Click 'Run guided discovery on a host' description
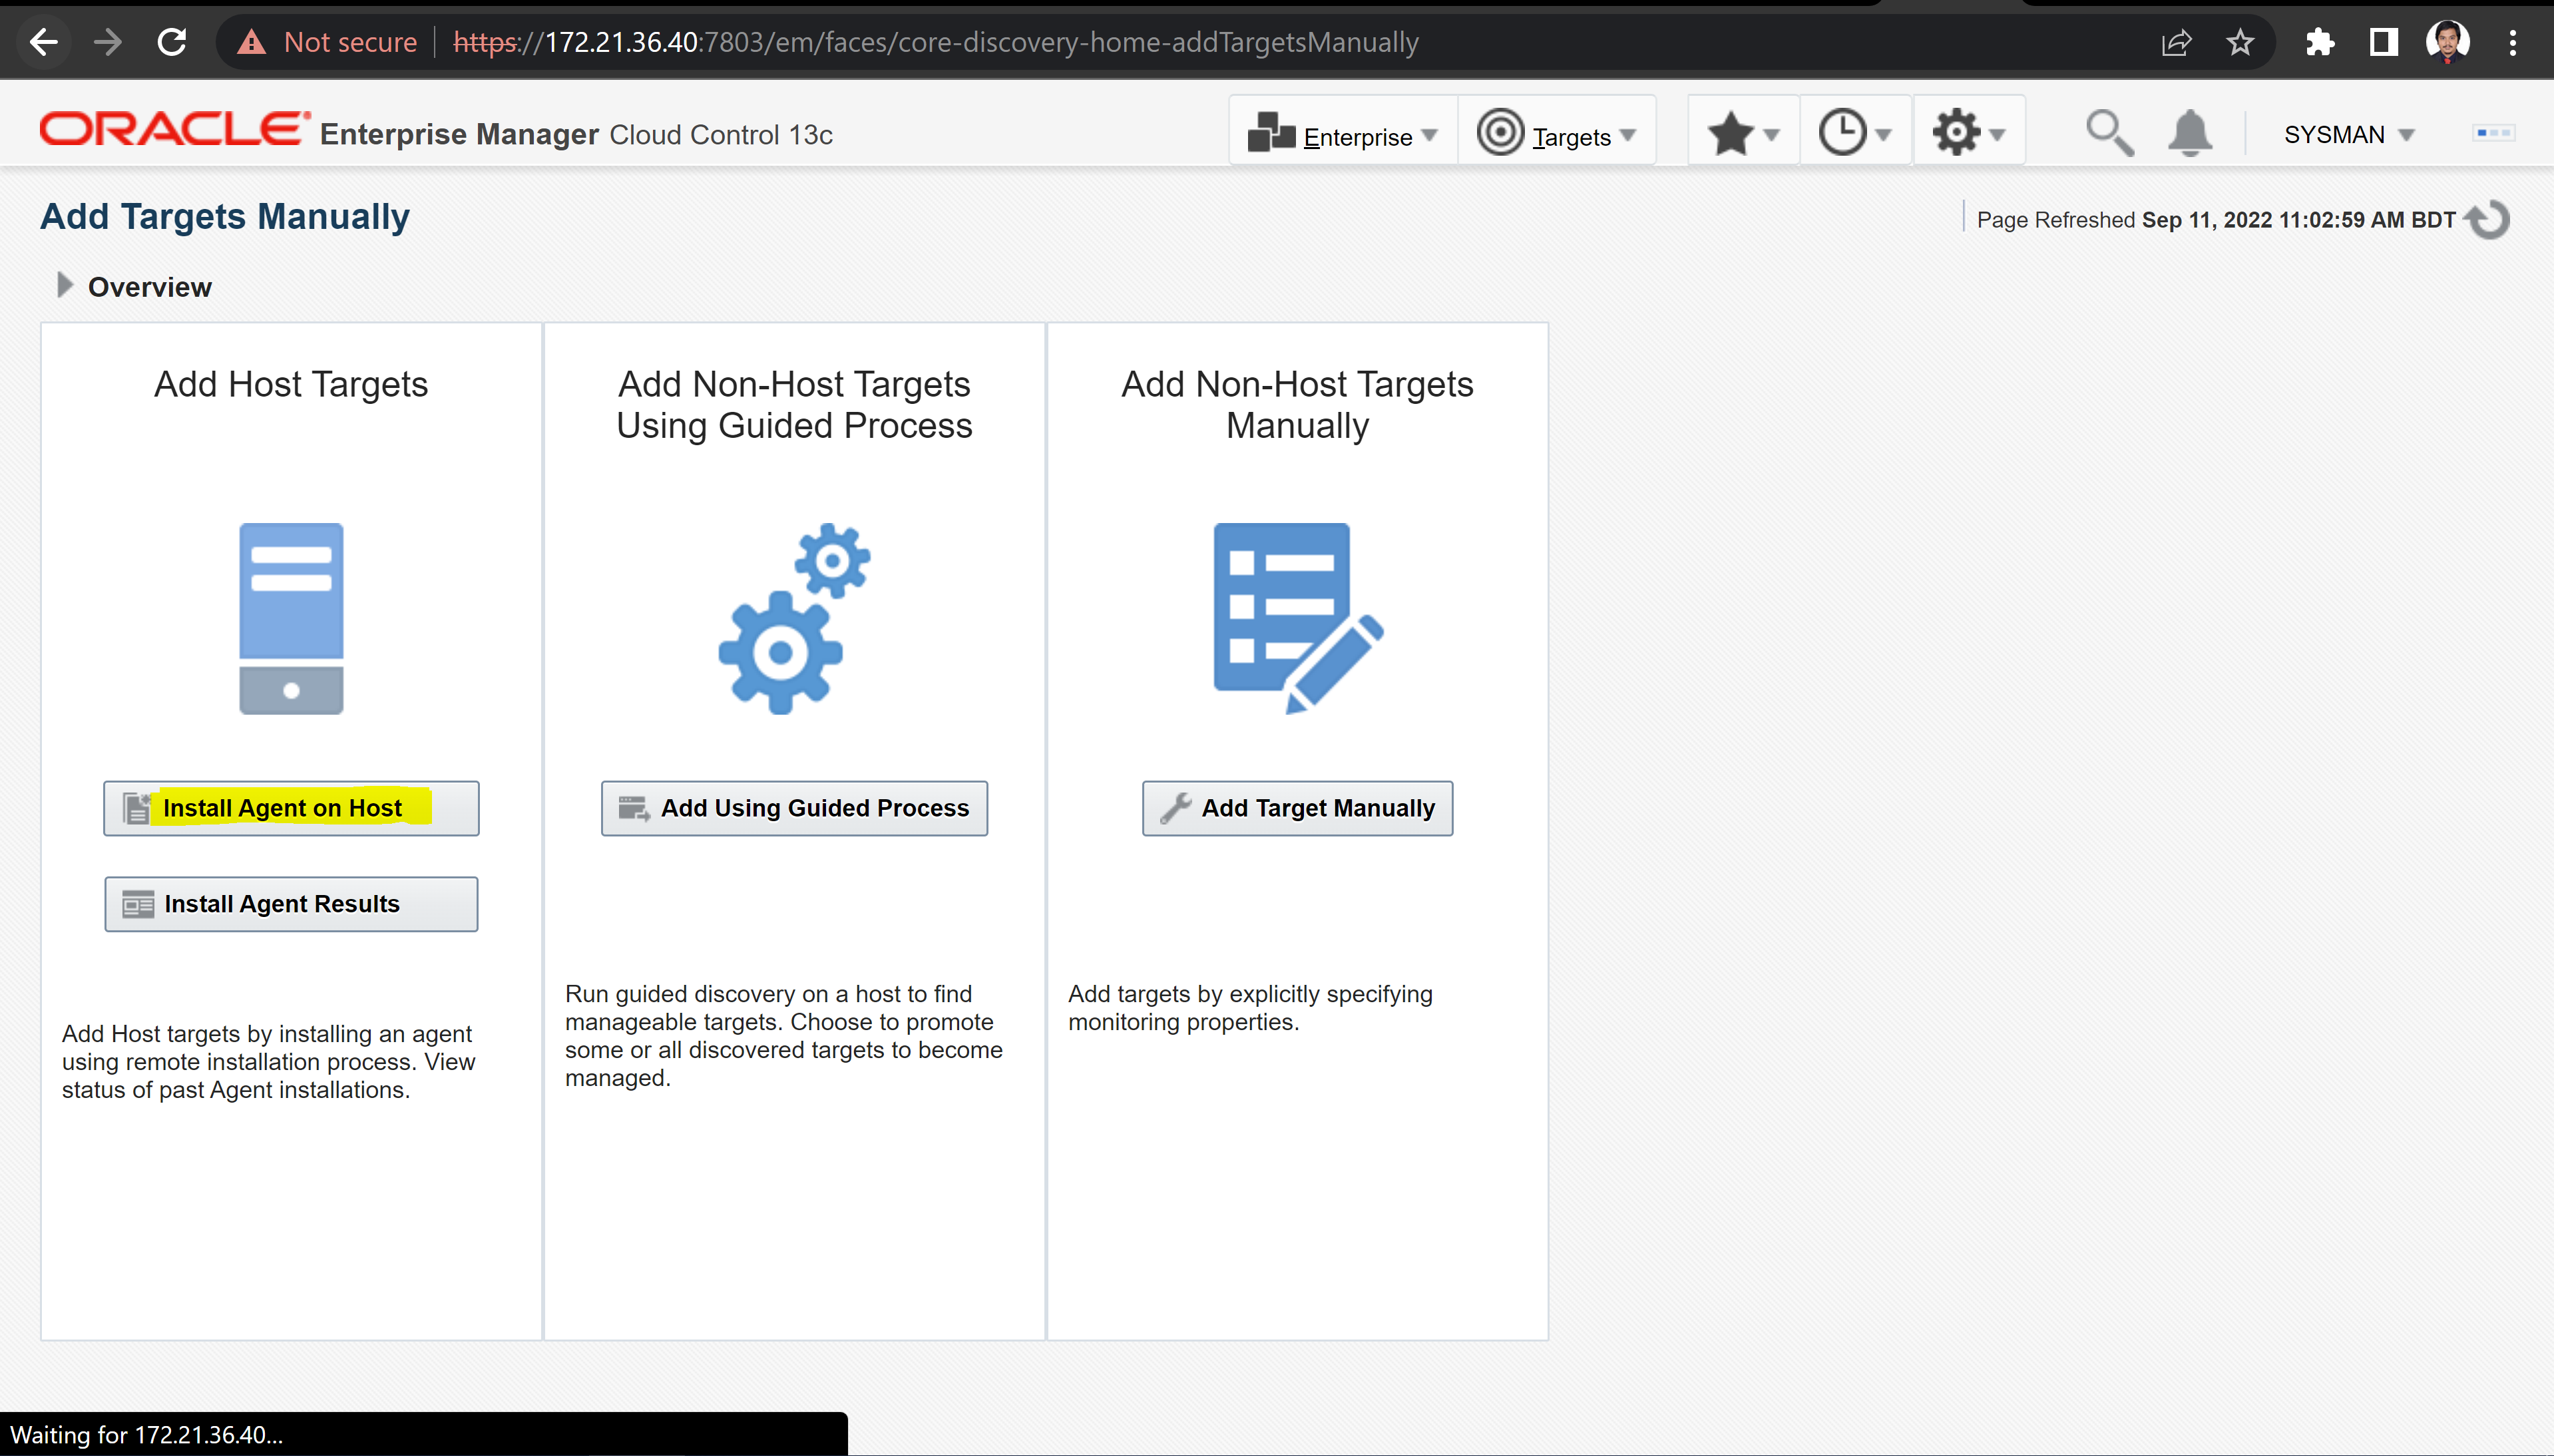The height and width of the screenshot is (1456, 2554). click(x=784, y=1036)
